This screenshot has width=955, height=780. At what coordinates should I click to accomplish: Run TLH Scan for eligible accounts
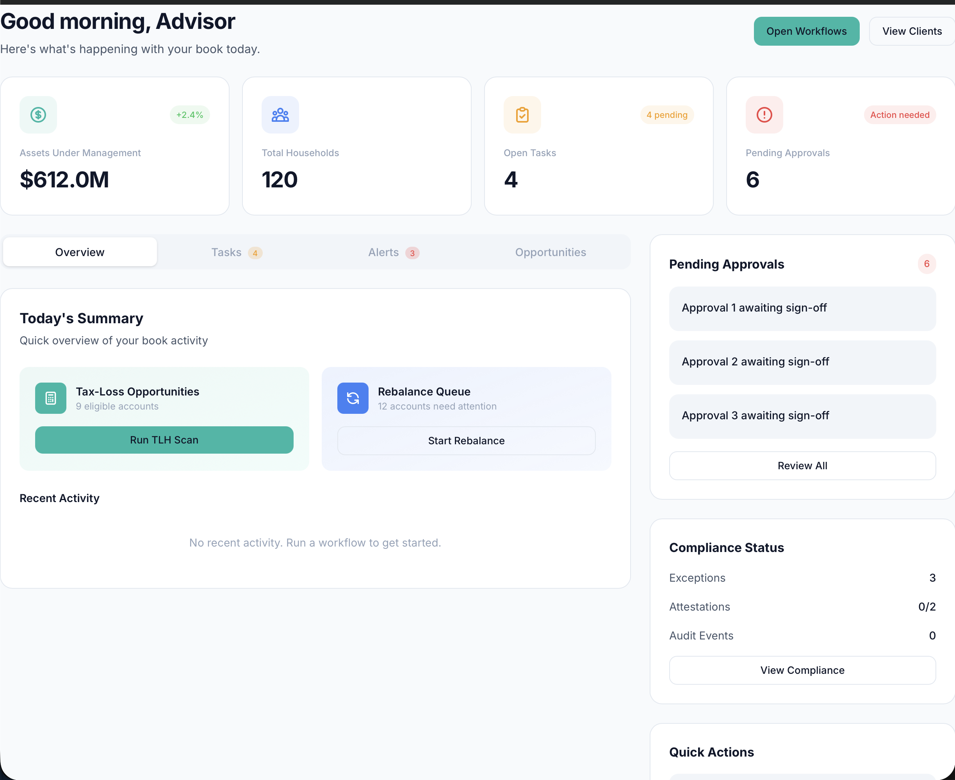[164, 440]
